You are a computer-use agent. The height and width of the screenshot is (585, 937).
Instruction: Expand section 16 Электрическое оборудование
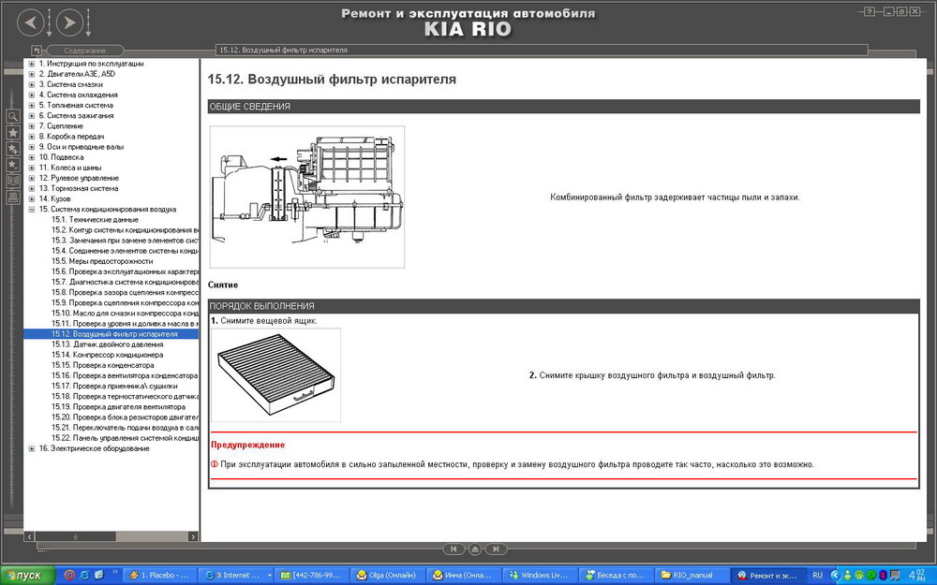(32, 448)
